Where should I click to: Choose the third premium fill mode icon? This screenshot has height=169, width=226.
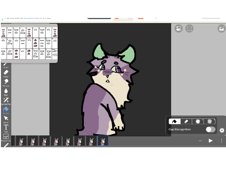[198, 121]
